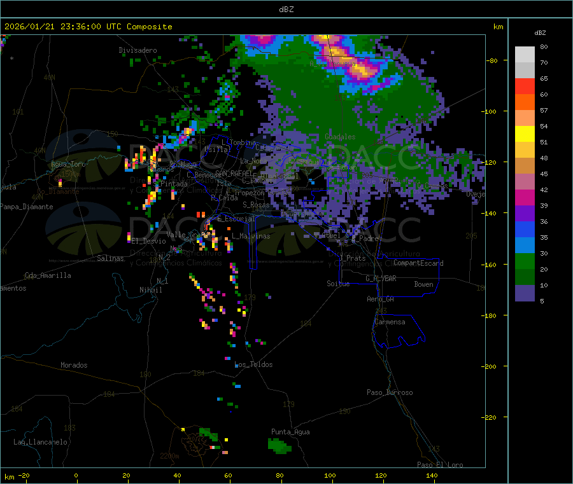The width and height of the screenshot is (573, 484).
Task: Select the Agua_Toro place name
Action: pos(68,164)
